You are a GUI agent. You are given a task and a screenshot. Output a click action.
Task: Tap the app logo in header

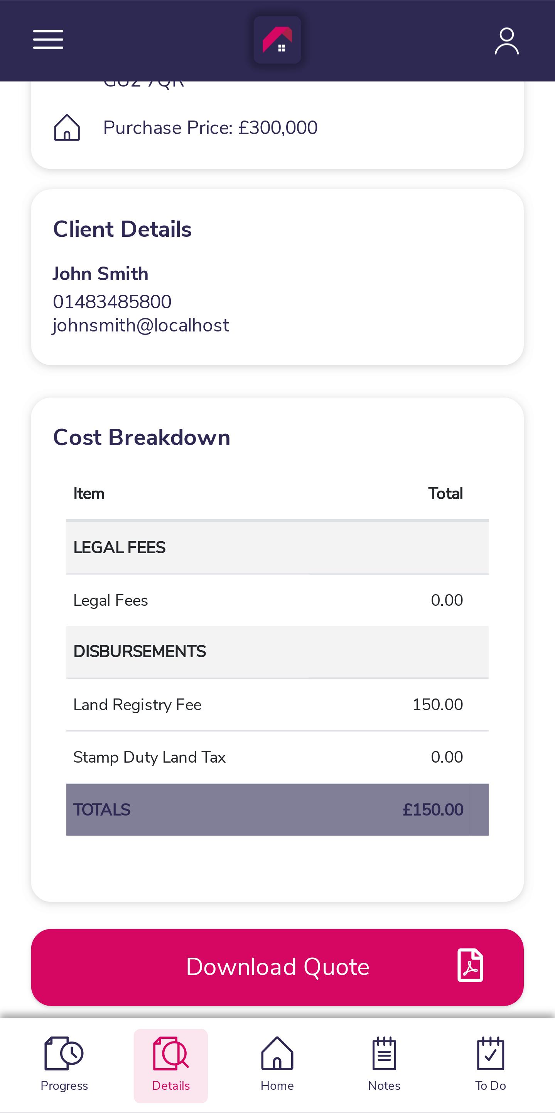277,40
